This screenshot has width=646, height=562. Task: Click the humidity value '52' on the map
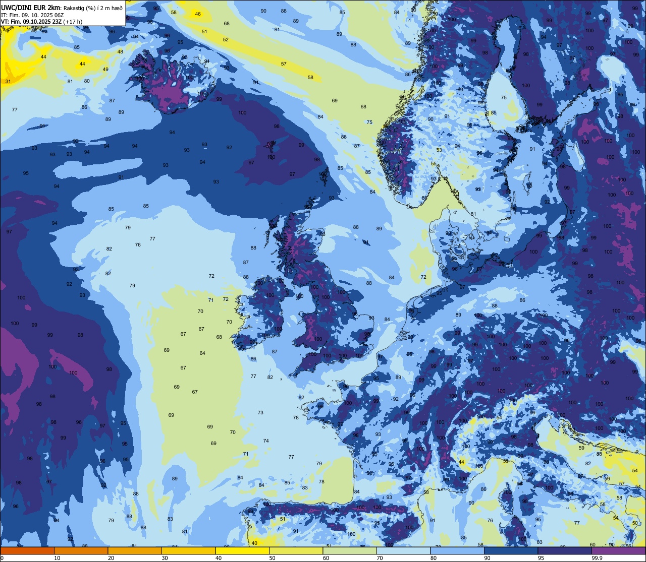tap(226, 39)
